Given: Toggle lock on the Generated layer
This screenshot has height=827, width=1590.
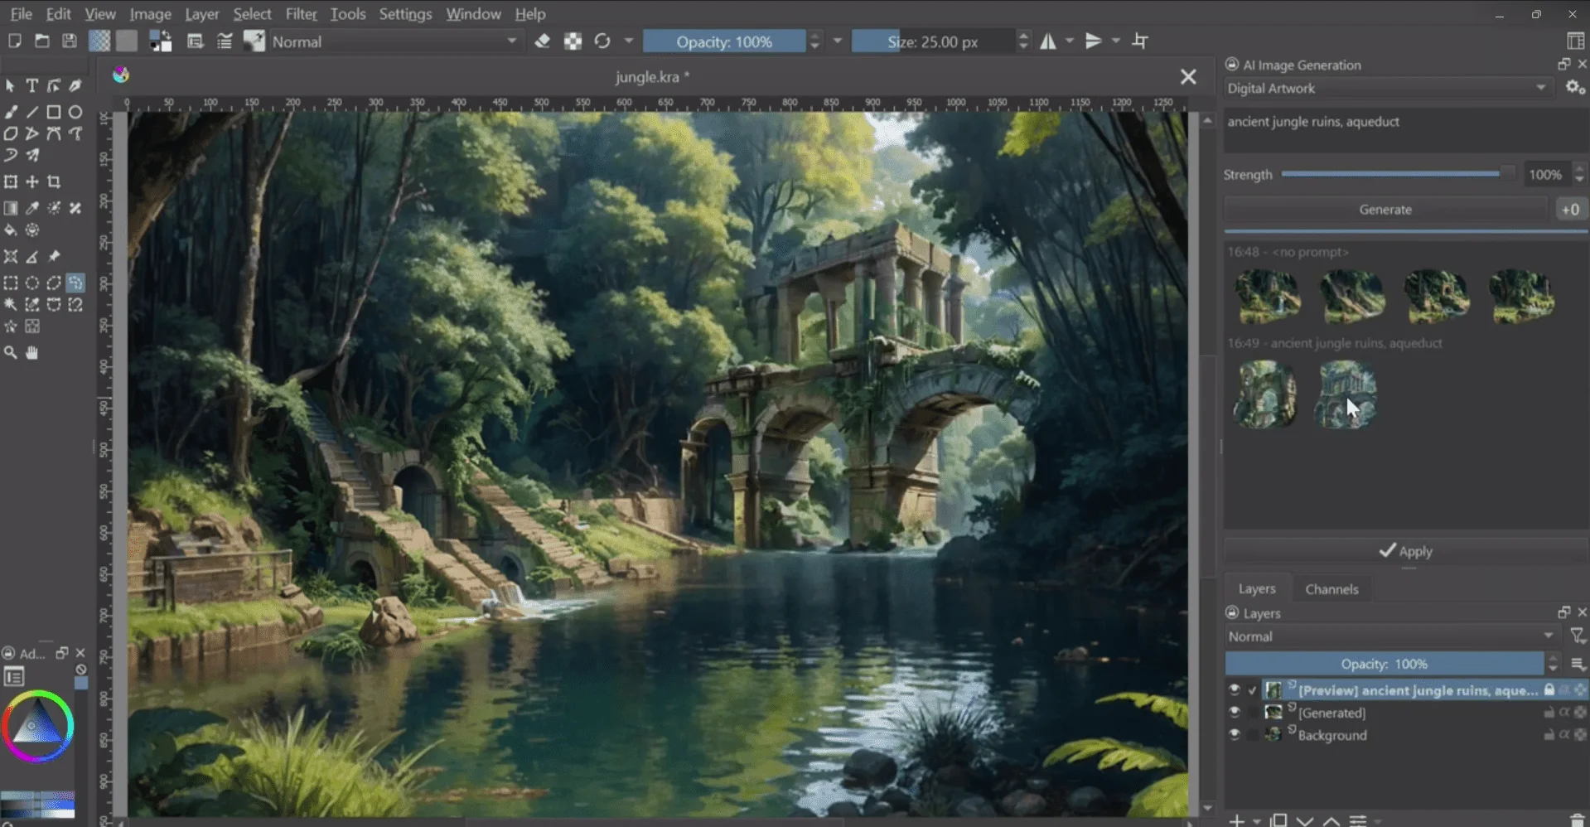Looking at the screenshot, I should click(x=1549, y=713).
